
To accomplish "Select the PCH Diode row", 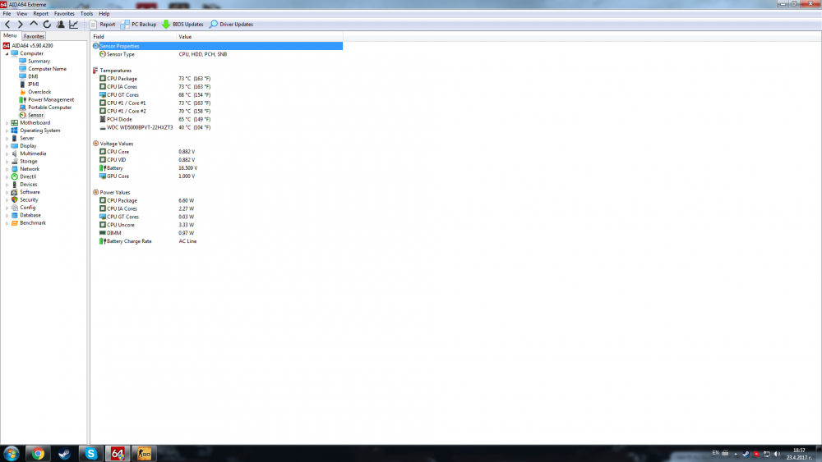I will [x=217, y=119].
